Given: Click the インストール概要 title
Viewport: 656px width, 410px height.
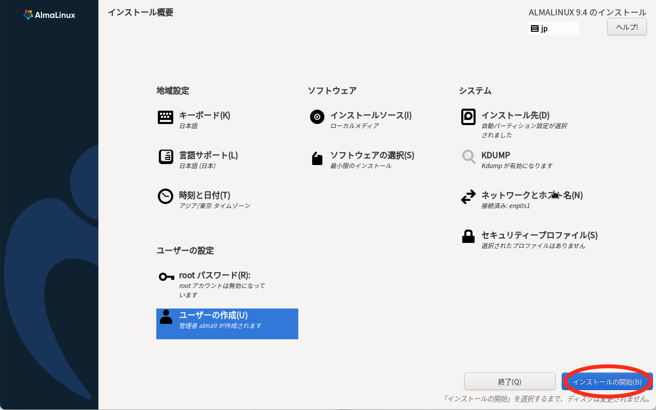Looking at the screenshot, I should point(140,12).
